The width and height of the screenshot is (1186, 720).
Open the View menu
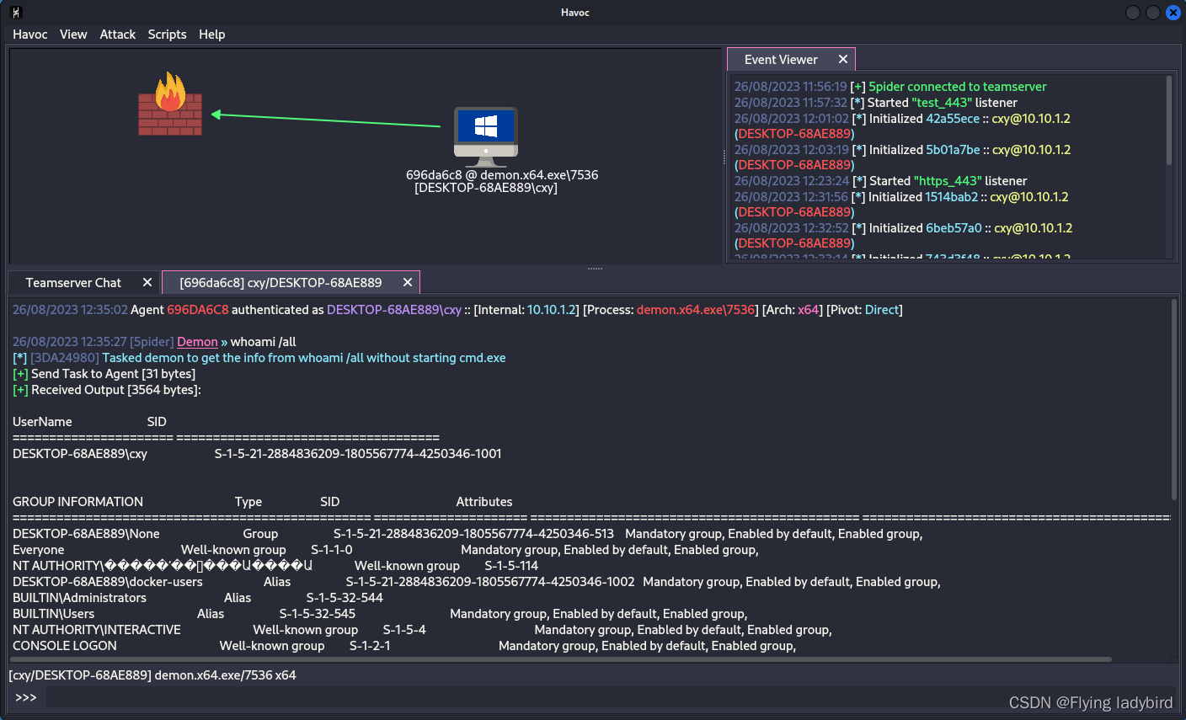[73, 35]
